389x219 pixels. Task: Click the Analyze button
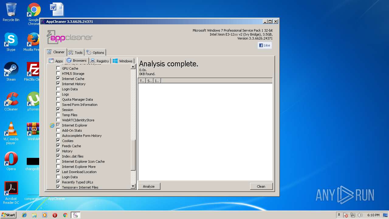click(149, 186)
